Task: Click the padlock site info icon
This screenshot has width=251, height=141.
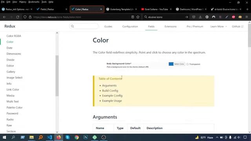Action: point(30,17)
